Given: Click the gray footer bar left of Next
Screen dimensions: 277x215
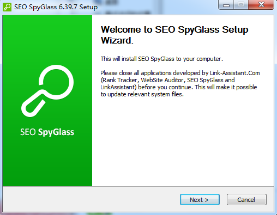Looking at the screenshot, I should tap(91, 200).
